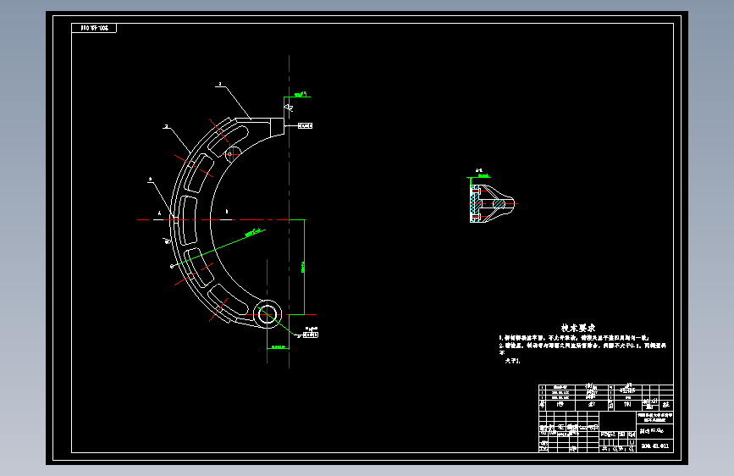Click the section cut letter A on centerline
Image resolution: width=734 pixels, height=476 pixels.
(159, 213)
